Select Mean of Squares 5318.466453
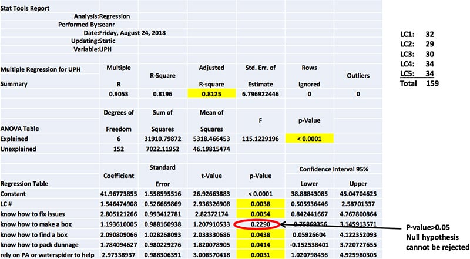The height and width of the screenshot is (259, 470). click(x=211, y=139)
